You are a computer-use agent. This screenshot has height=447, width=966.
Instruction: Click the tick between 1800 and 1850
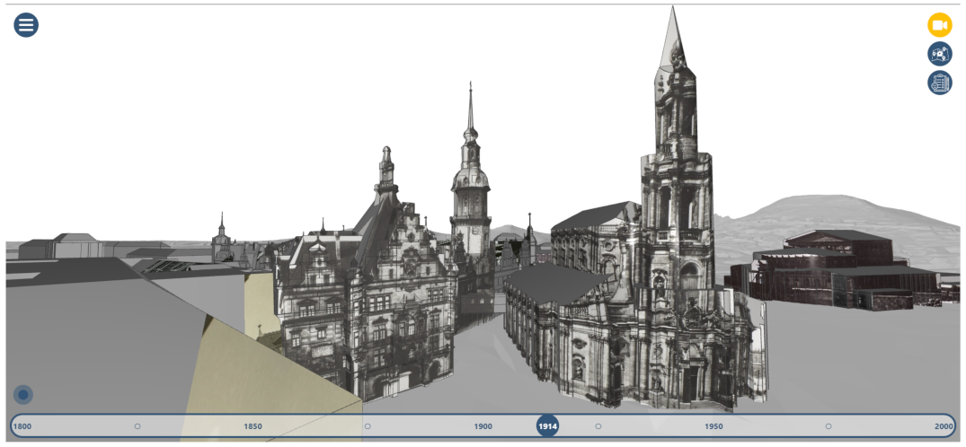coord(137,426)
